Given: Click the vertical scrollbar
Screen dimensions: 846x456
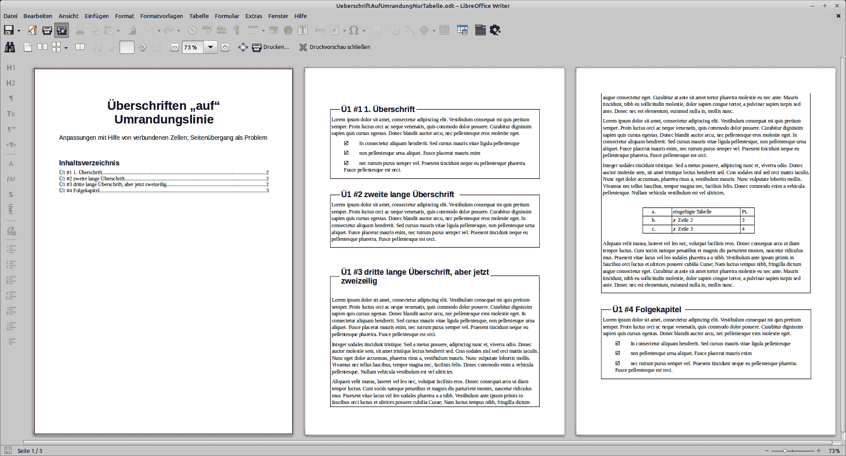Looking at the screenshot, I should click(843, 245).
